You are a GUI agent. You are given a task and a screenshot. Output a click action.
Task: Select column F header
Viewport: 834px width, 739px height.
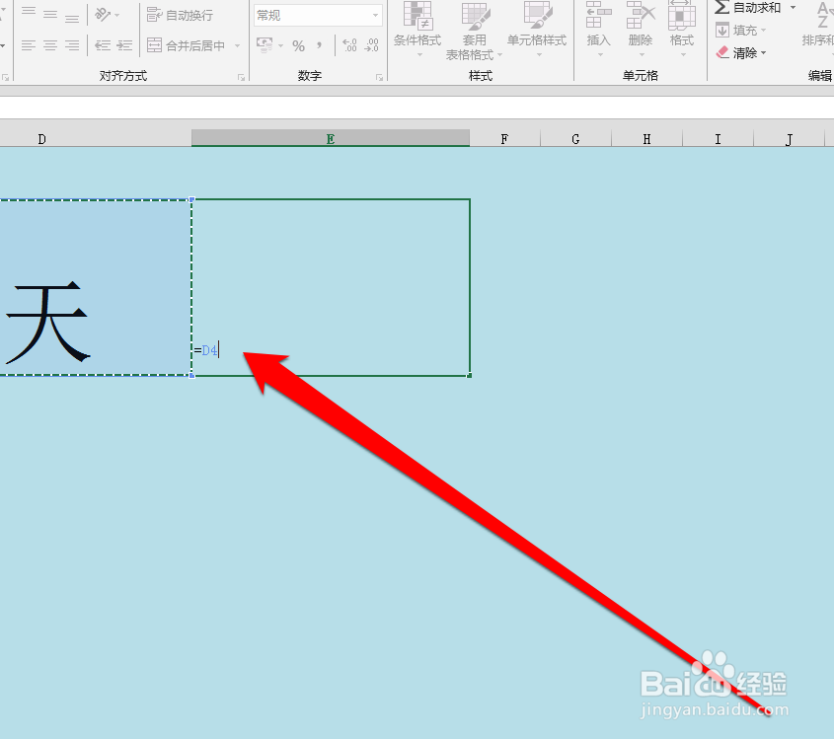pos(504,139)
